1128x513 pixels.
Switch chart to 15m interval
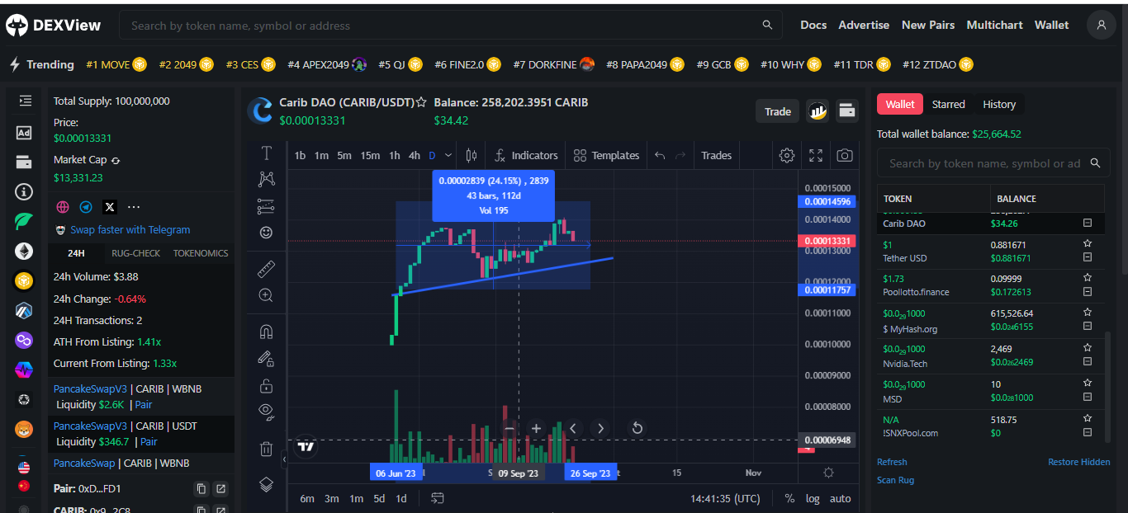click(x=370, y=155)
